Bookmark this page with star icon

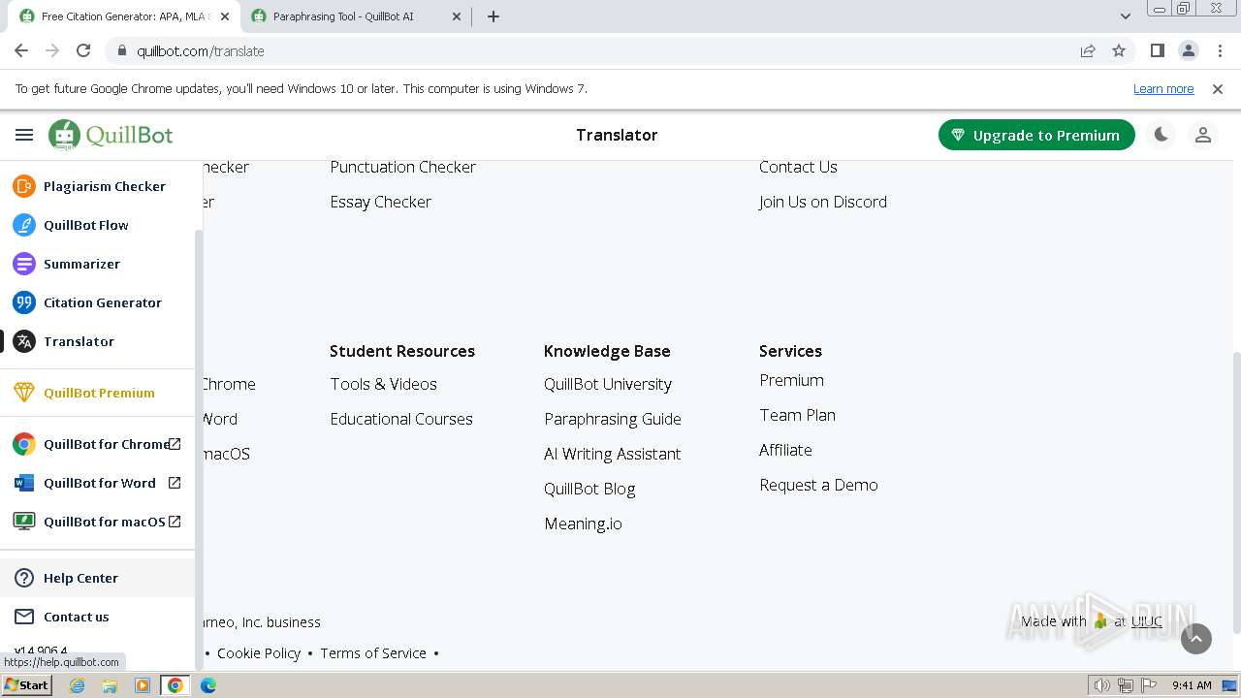1119,50
